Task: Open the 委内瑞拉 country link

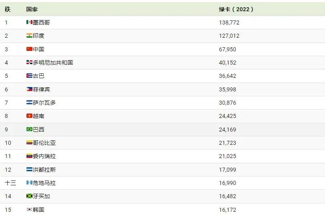Action: pyautogui.click(x=44, y=156)
